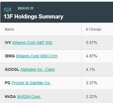Viewport: 113px width, 103px height.
Task: Click the chart presentation icon in header
Action: [8, 10]
